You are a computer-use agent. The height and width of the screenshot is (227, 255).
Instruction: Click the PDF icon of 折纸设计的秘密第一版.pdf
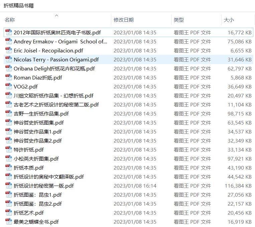[8, 186]
